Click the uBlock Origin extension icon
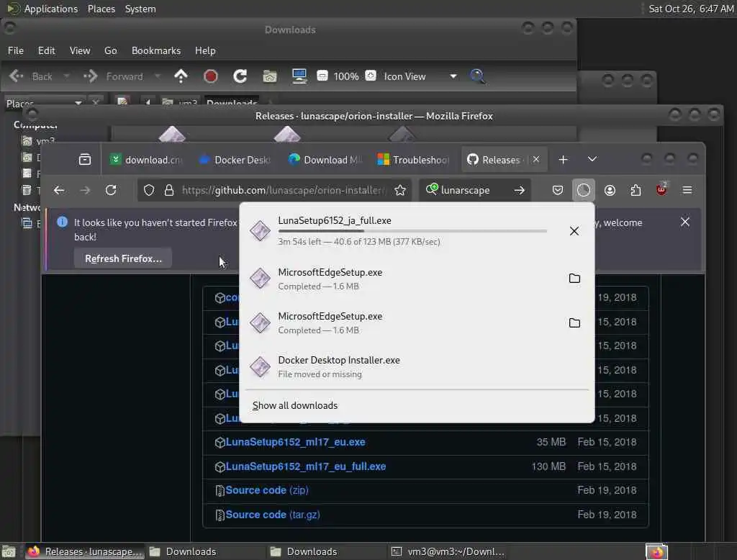 click(661, 190)
